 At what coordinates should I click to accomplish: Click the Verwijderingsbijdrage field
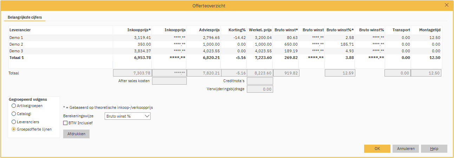260,89
